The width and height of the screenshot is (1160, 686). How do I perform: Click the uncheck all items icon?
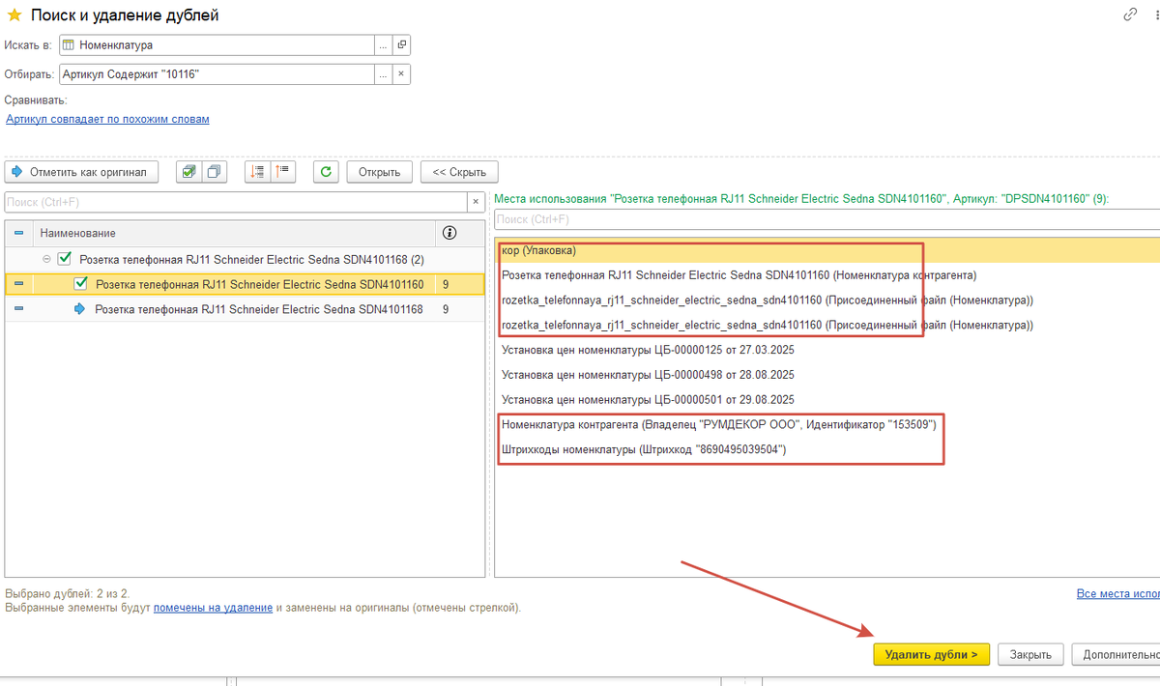(214, 172)
